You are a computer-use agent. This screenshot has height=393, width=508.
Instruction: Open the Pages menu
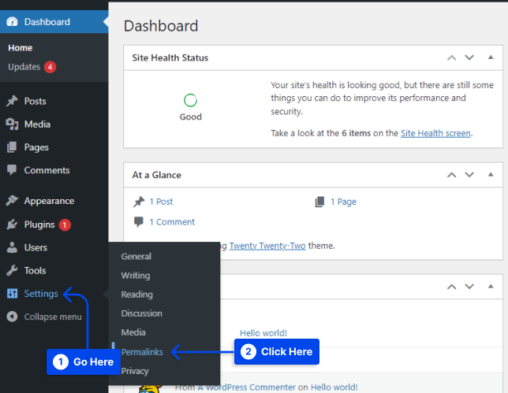[36, 147]
